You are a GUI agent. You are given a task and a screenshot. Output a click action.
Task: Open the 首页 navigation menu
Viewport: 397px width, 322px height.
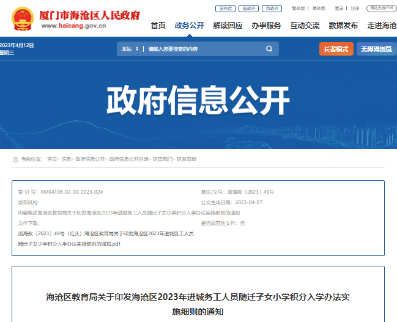158,26
